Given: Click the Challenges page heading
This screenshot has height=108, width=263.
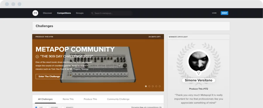Looking at the screenshot, I should point(44,26).
